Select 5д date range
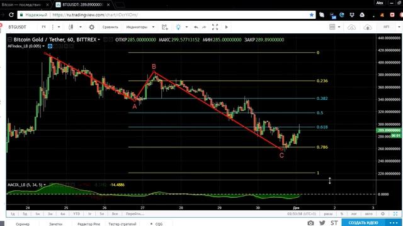The height and width of the screenshot is (226, 403). coord(25,213)
